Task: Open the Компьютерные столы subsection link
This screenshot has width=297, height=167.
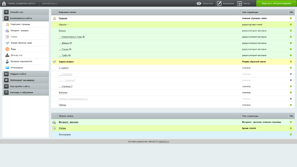Action: [72, 37]
